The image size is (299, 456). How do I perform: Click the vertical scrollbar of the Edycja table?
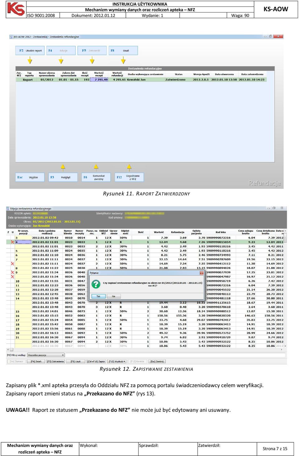tap(285, 289)
